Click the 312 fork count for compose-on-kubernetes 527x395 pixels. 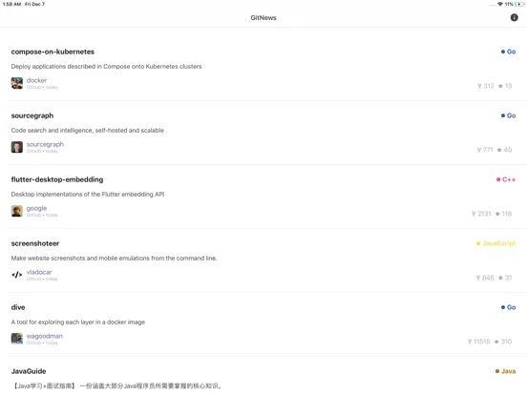click(x=486, y=86)
